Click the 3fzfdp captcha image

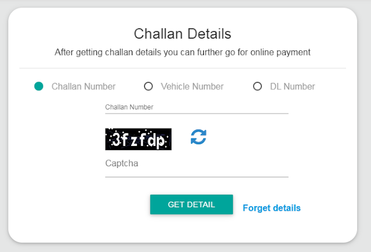[x=138, y=139]
